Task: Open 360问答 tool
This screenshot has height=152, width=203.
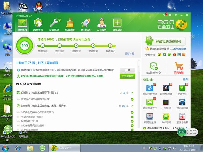Action: [x=166, y=118]
